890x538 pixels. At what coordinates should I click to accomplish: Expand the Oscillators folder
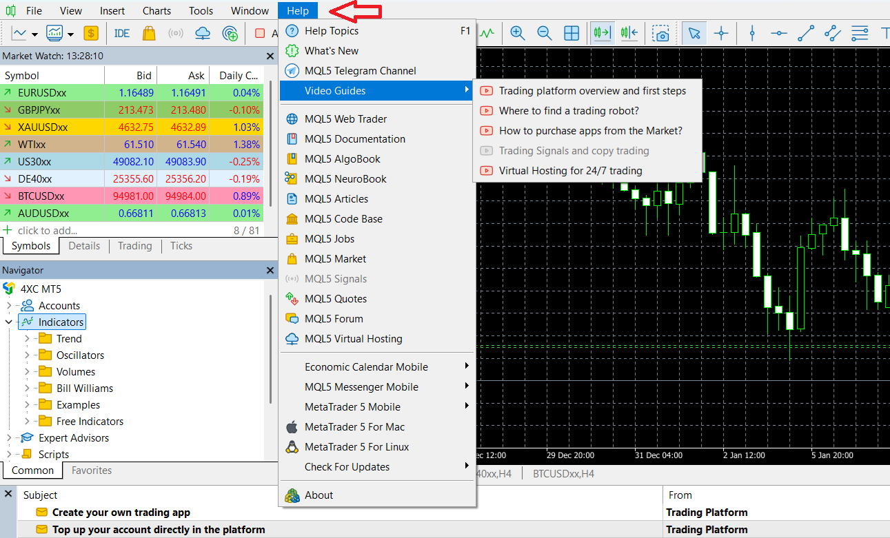pos(27,355)
